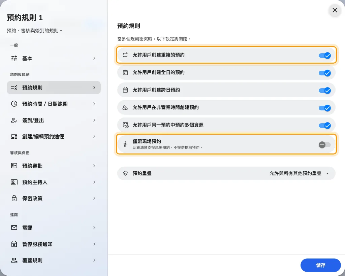Close the dialog with the X button
Viewport: 345px width, 276px height.
pyautogui.click(x=335, y=10)
